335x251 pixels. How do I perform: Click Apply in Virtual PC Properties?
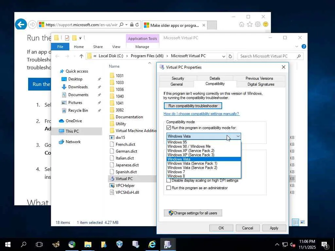(274, 228)
